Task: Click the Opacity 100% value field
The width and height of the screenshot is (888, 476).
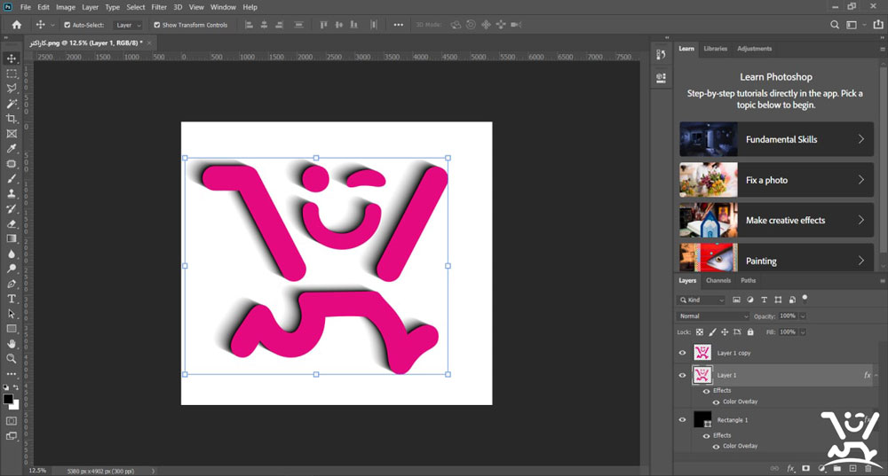Action: [788, 316]
